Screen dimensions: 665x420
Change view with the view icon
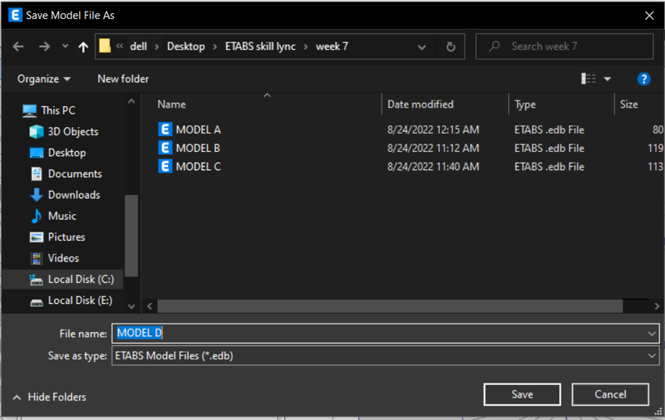[x=589, y=79]
